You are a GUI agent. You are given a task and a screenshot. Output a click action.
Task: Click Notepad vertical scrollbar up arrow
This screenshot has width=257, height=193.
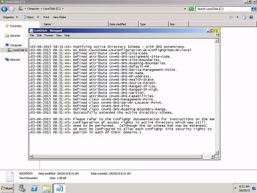tap(217, 41)
